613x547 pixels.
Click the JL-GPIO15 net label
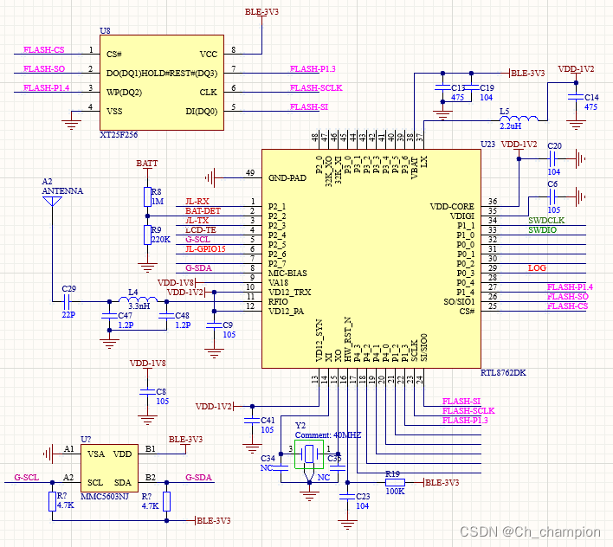point(205,249)
